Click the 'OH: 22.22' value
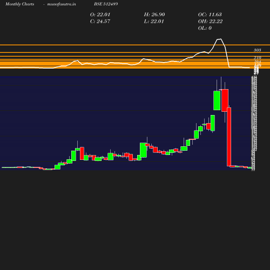Image resolution: width=270 pixels, height=270 pixels. coord(210,22)
